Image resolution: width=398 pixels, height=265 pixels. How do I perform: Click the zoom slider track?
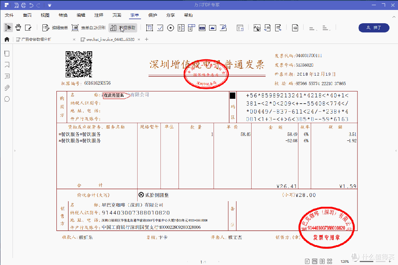pos(373,261)
